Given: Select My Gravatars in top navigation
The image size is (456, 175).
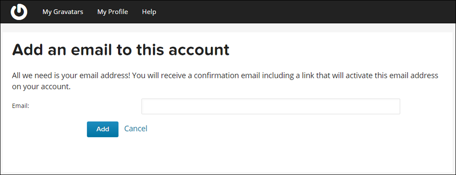Looking at the screenshot, I should [x=63, y=12].
